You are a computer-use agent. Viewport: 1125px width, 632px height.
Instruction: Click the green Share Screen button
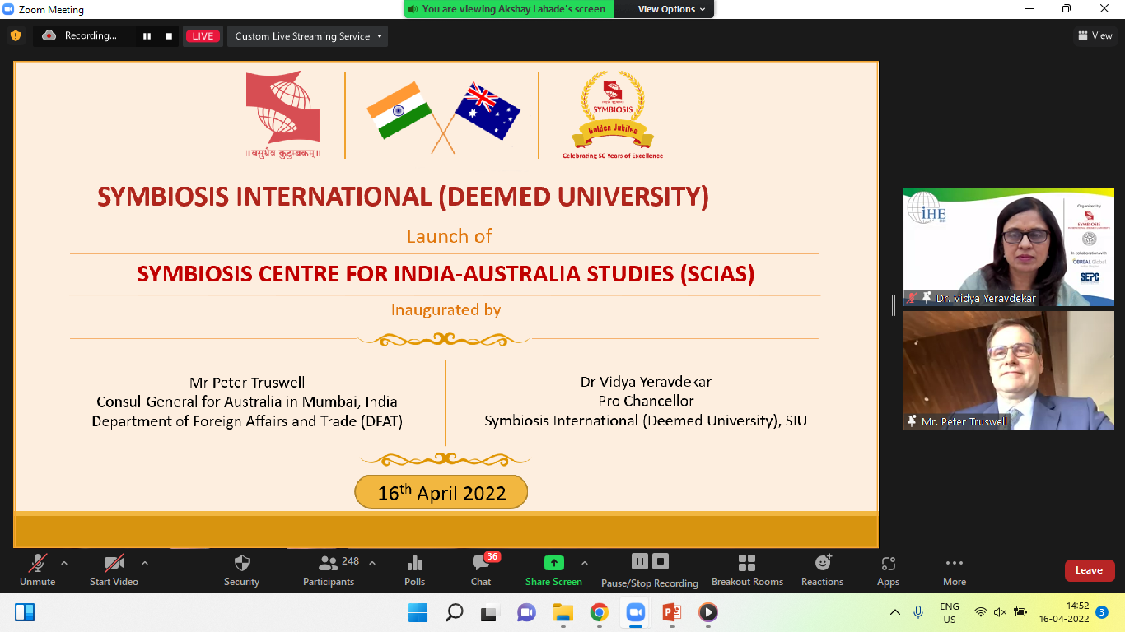[x=553, y=570]
